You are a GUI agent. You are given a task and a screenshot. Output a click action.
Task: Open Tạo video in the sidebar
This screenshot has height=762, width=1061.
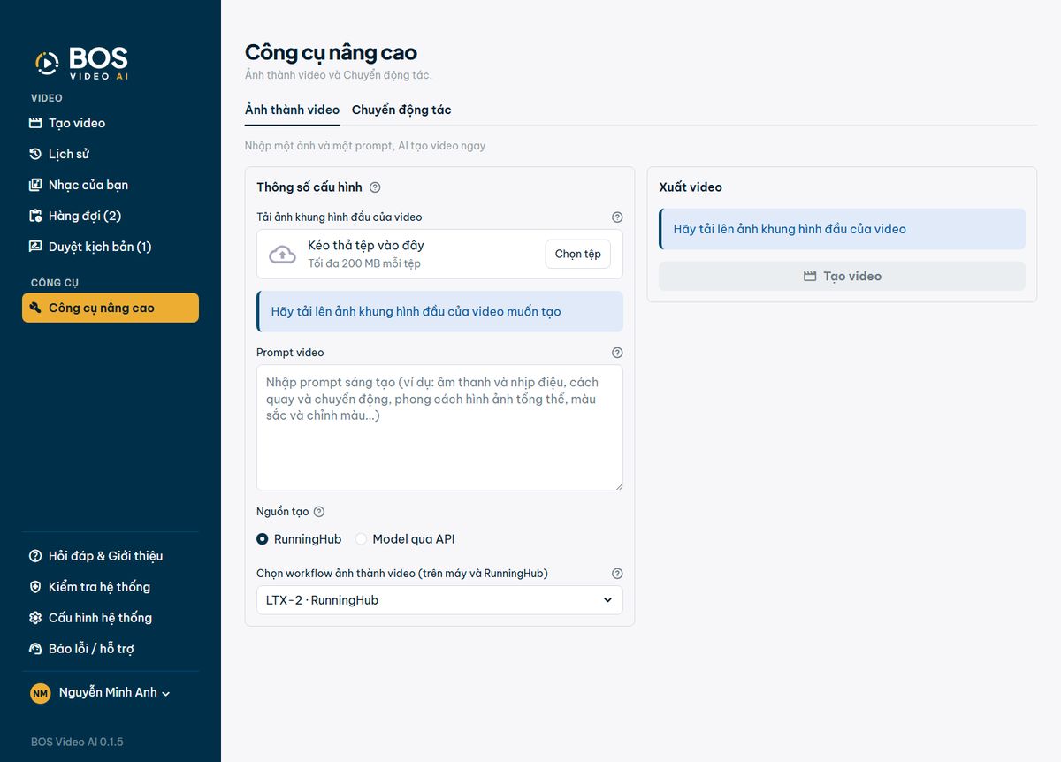pyautogui.click(x=111, y=123)
